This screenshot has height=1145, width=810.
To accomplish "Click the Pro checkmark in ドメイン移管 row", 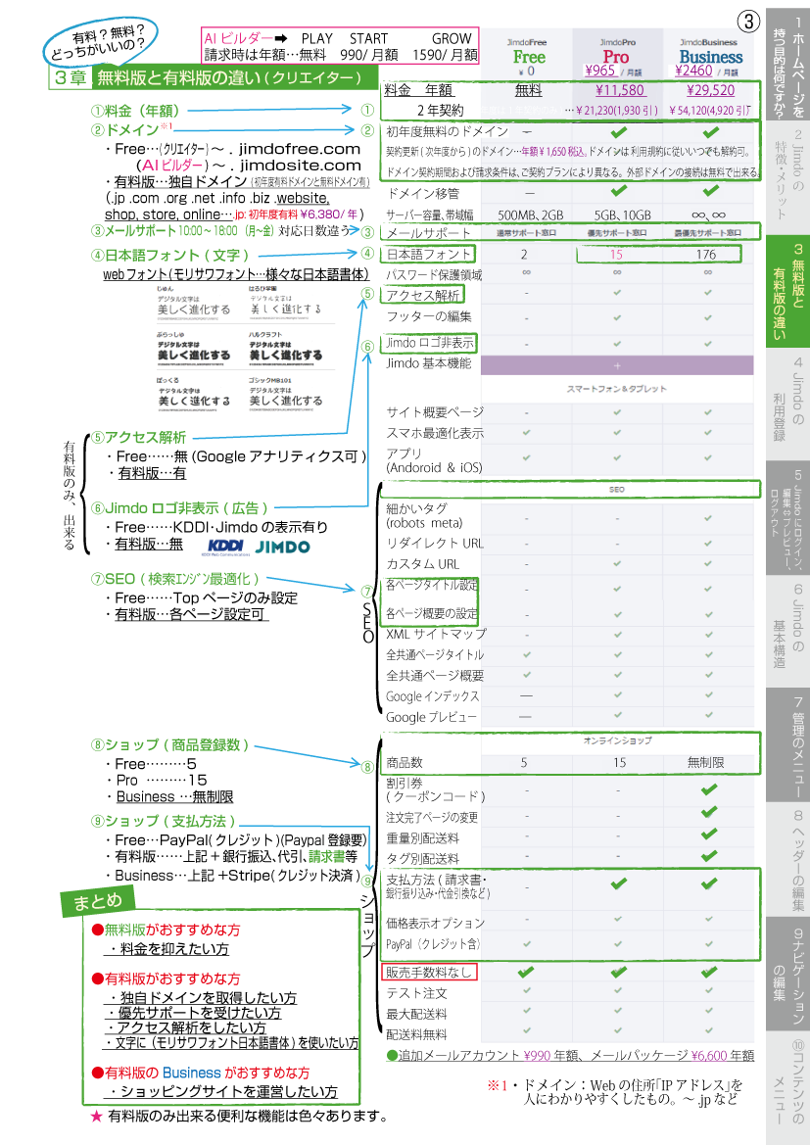I will [x=618, y=191].
